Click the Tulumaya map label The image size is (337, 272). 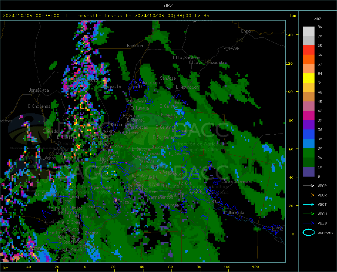[x=140, y=108]
